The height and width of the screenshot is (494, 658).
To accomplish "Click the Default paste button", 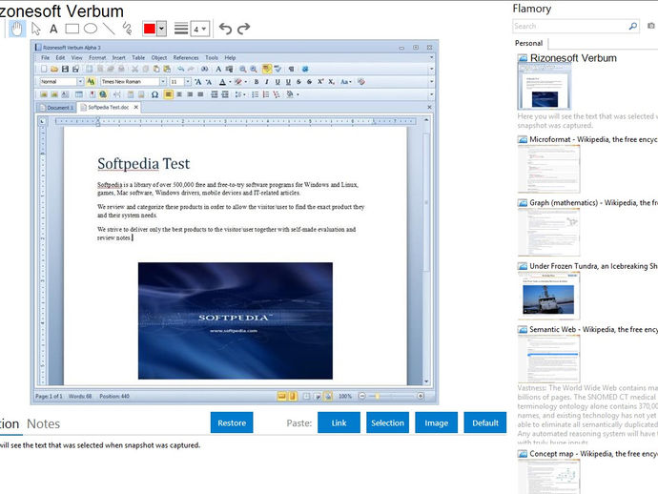I will [x=485, y=422].
